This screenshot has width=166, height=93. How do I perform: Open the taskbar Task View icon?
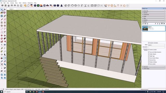(x=27, y=92)
